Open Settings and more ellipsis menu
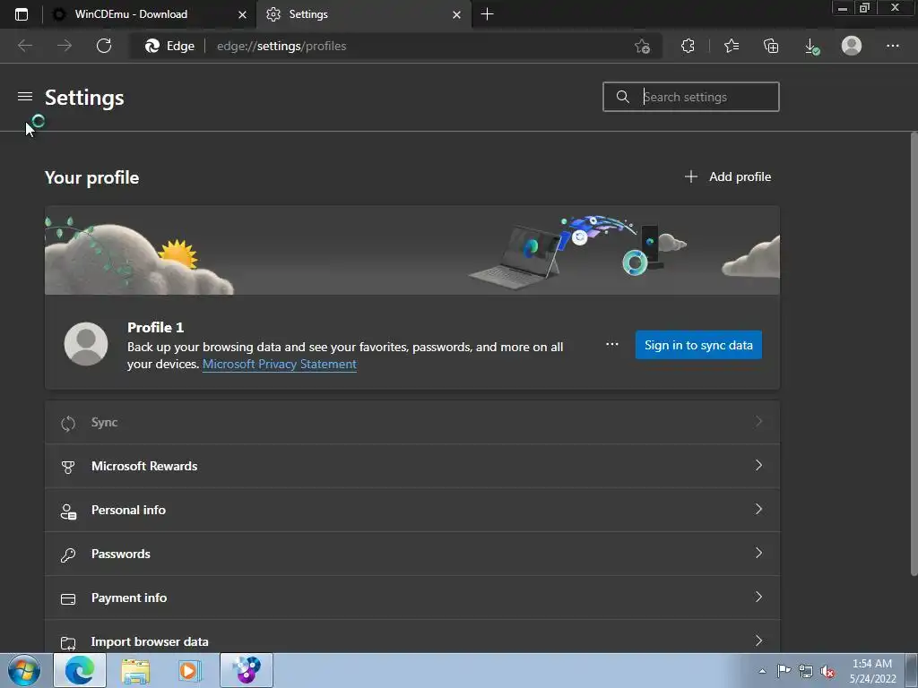Image resolution: width=918 pixels, height=688 pixels. (x=892, y=46)
